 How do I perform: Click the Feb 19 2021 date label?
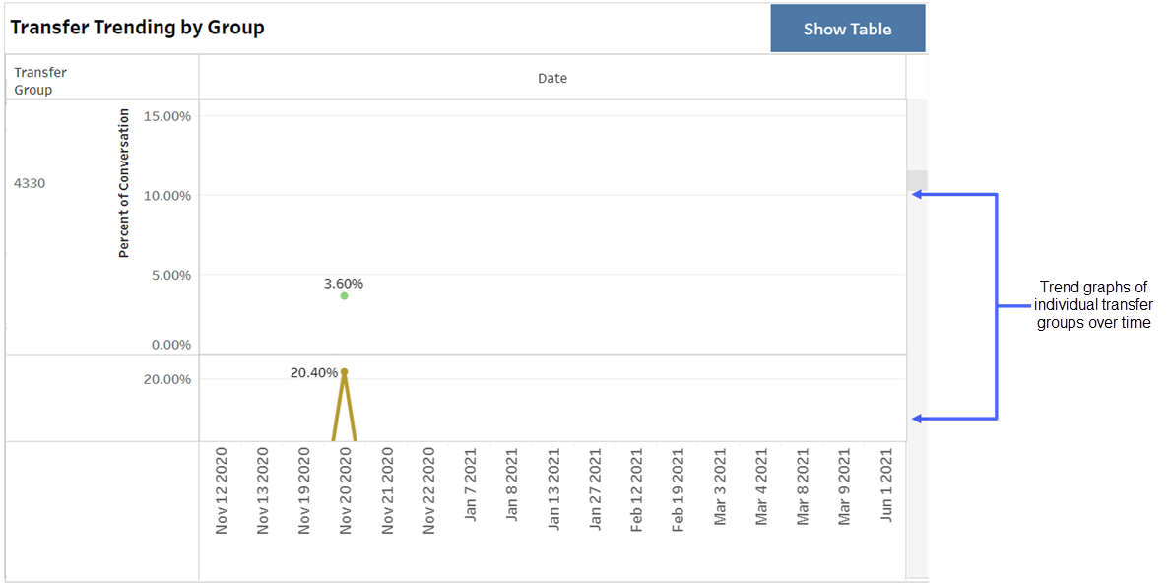point(679,492)
